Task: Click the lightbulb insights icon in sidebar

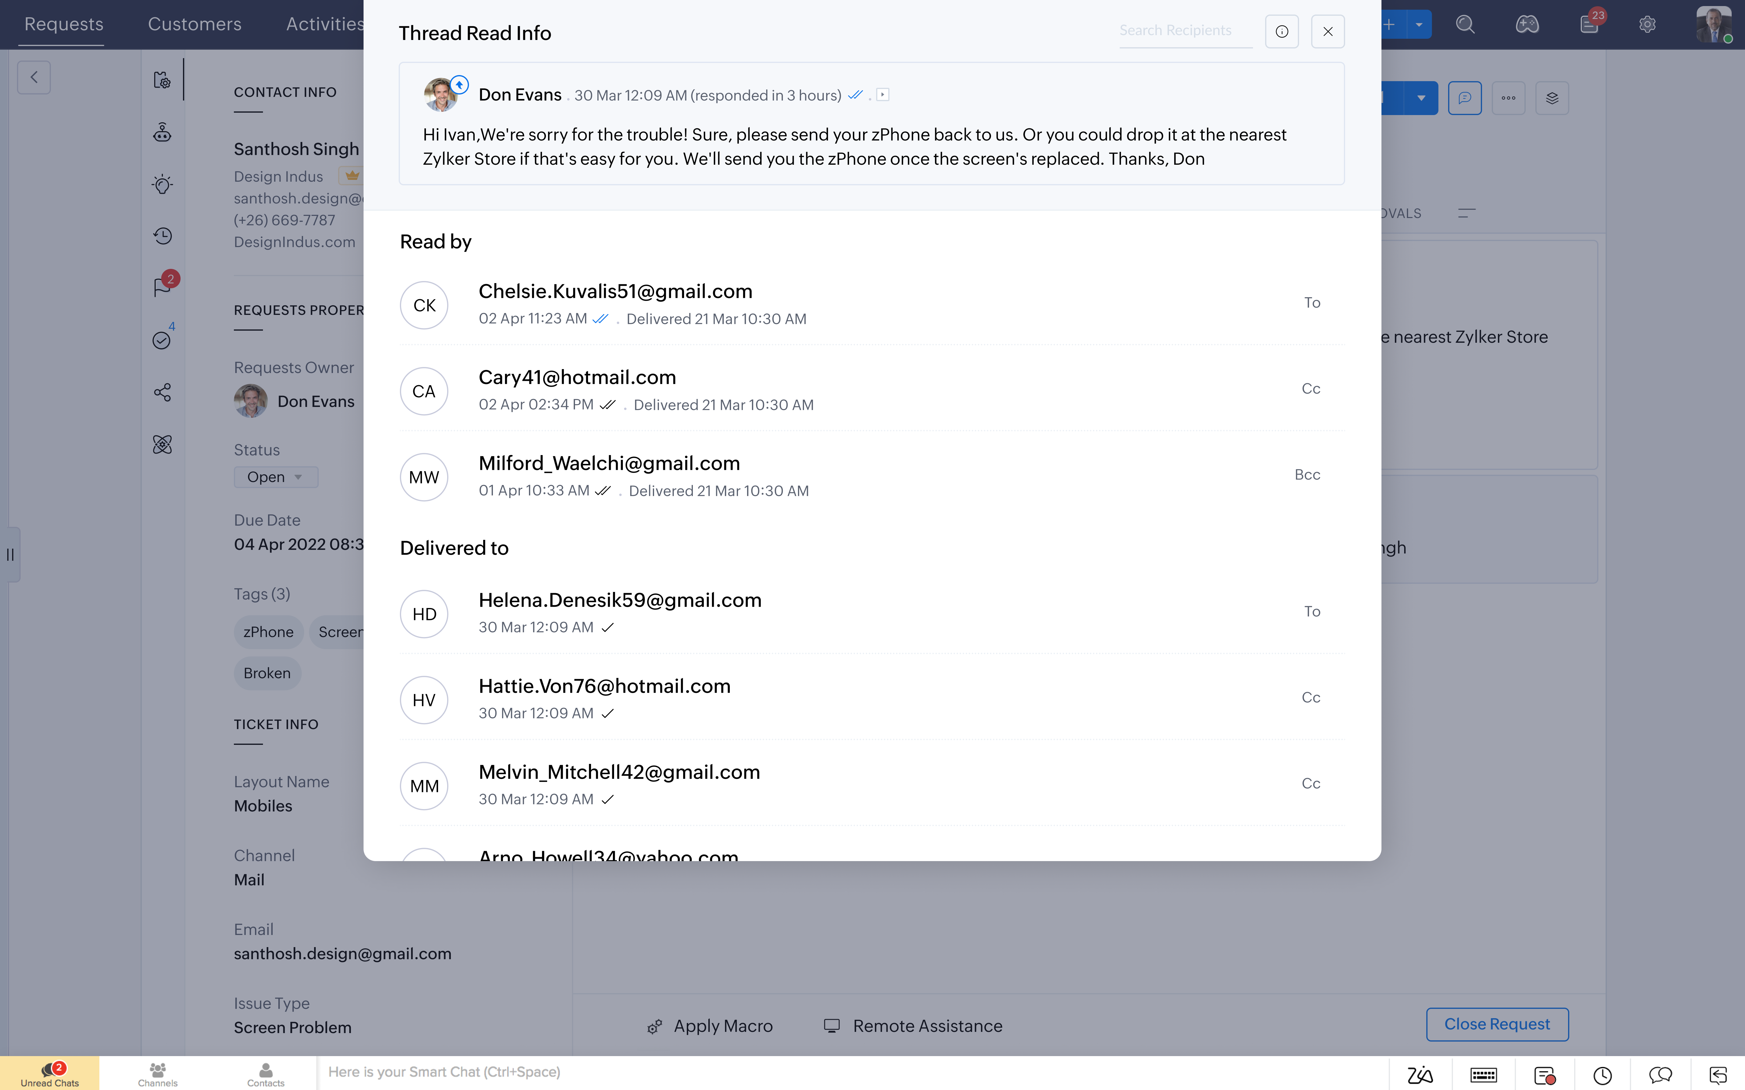Action: [x=162, y=185]
